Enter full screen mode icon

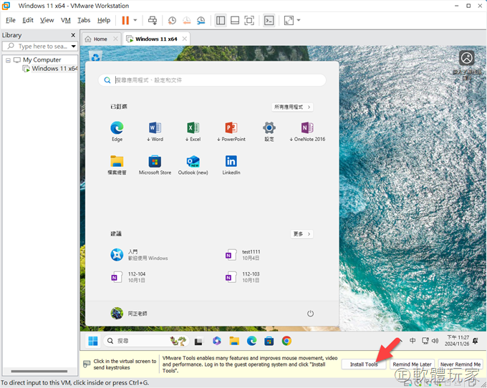point(249,20)
